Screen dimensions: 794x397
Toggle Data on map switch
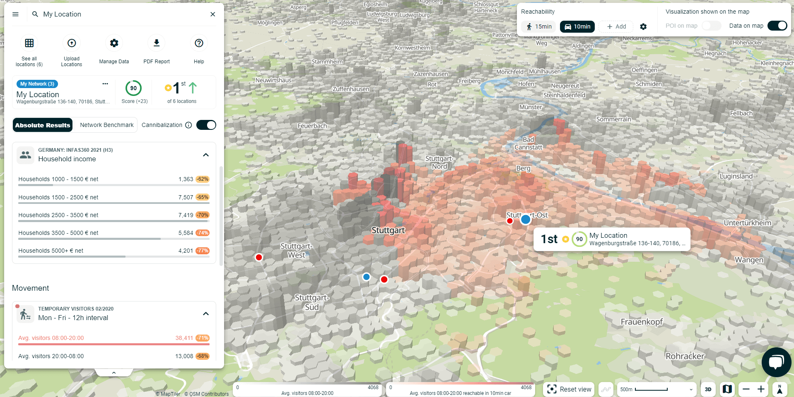tap(777, 26)
